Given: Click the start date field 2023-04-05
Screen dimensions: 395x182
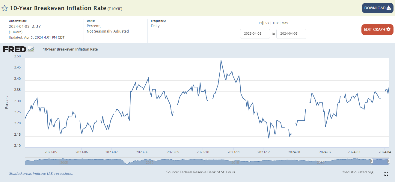Looking at the screenshot, I should pos(255,34).
